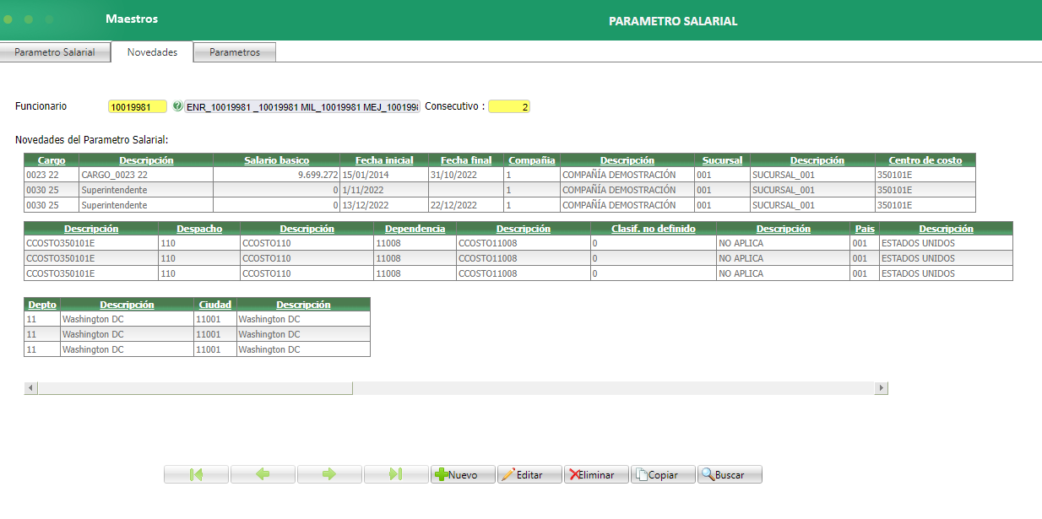The width and height of the screenshot is (1042, 519).
Task: Click the Editar button
Action: [x=529, y=474]
